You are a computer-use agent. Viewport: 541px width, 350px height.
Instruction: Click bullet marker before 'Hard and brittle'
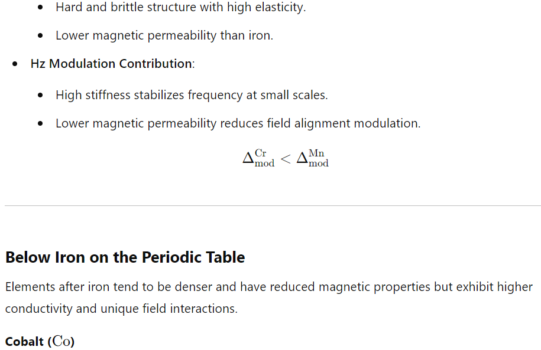(40, 7)
